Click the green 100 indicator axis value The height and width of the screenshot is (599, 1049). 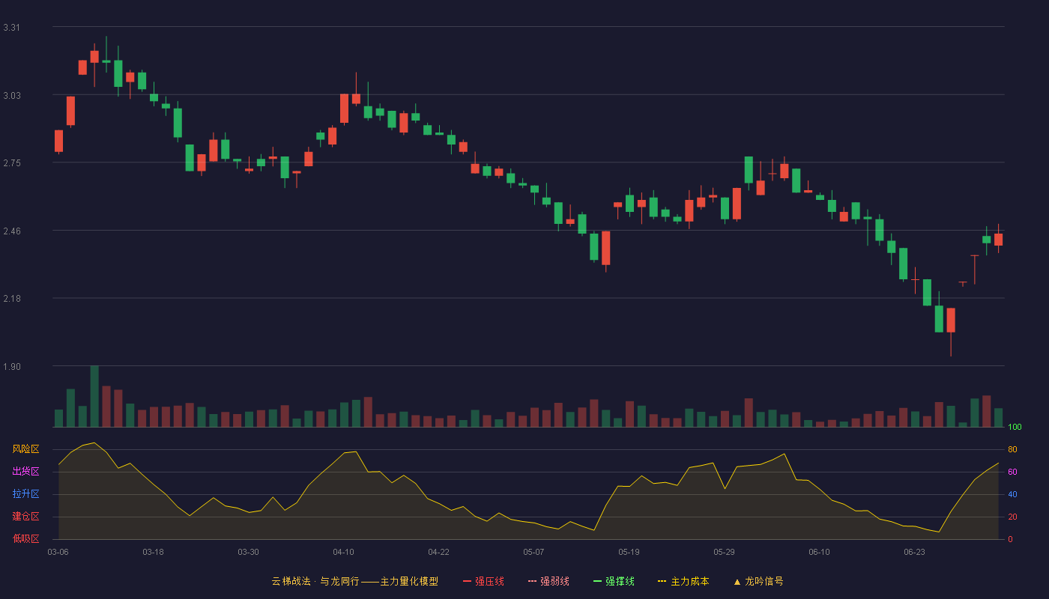[x=1015, y=428]
